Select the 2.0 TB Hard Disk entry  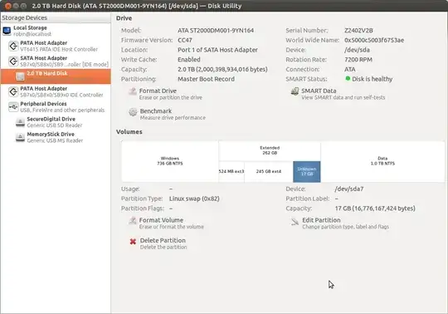tap(56, 76)
